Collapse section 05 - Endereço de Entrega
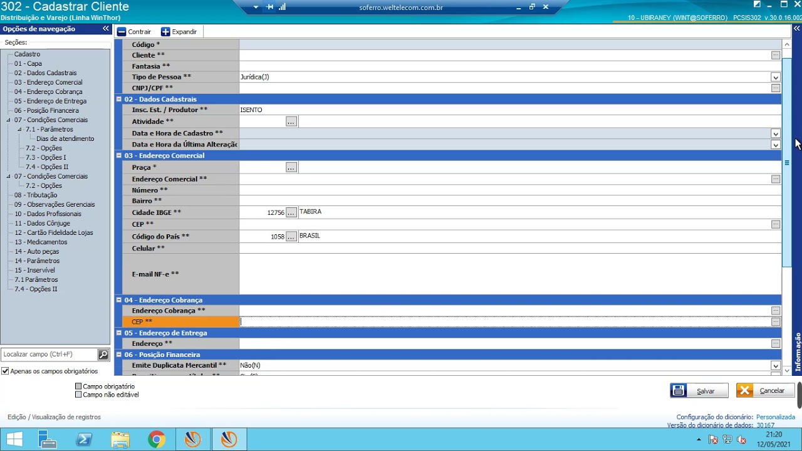802x451 pixels. point(119,333)
